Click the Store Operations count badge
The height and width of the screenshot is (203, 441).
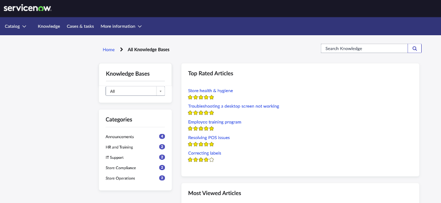(162, 178)
